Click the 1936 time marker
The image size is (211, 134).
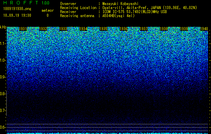pyautogui.click(x=123, y=29)
